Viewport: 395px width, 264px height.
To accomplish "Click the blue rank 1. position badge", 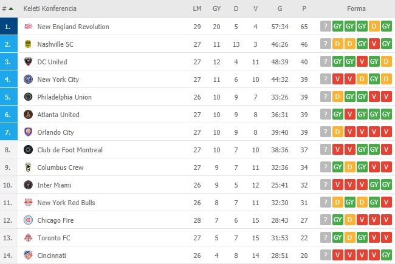I will [x=8, y=27].
